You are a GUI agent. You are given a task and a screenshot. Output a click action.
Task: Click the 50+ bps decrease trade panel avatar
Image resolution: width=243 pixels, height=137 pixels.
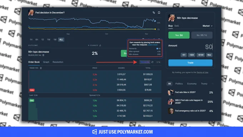[172, 18]
